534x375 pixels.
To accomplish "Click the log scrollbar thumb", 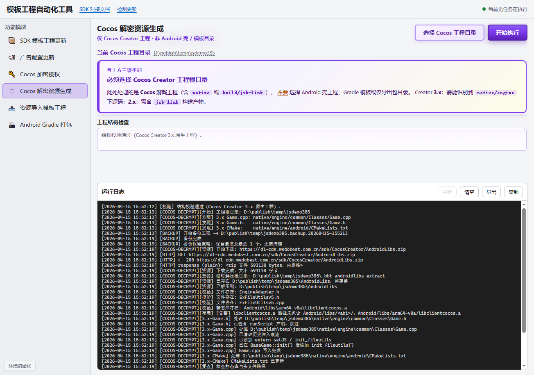I will point(524,270).
